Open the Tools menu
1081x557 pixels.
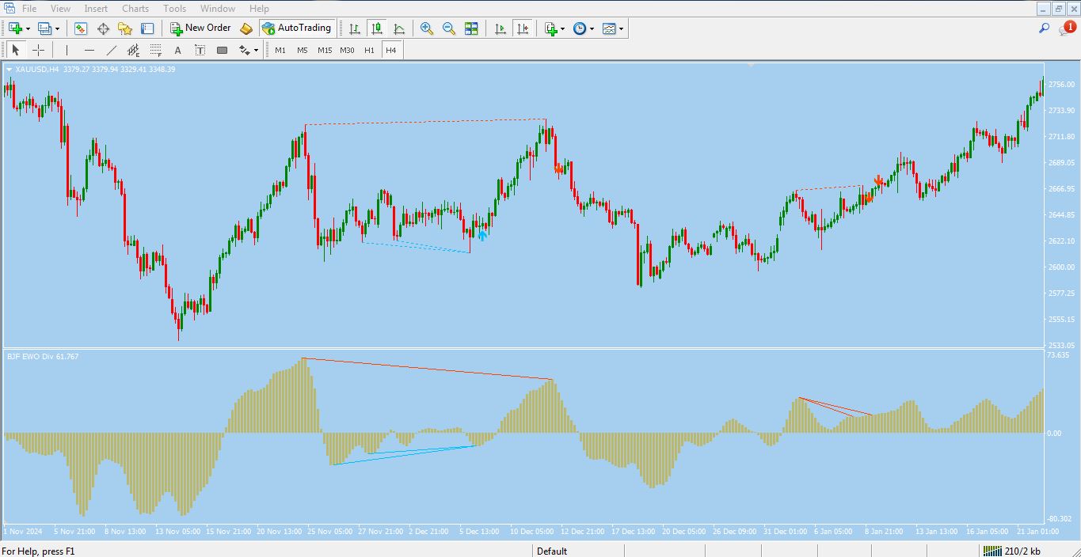(174, 8)
